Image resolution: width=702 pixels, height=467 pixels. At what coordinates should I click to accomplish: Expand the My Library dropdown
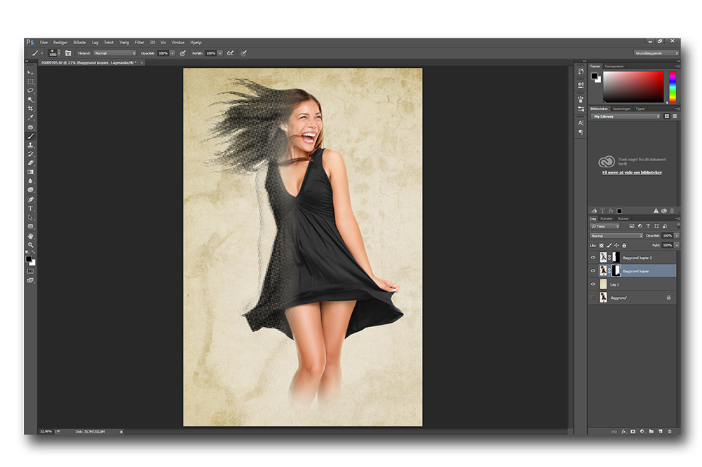point(626,116)
